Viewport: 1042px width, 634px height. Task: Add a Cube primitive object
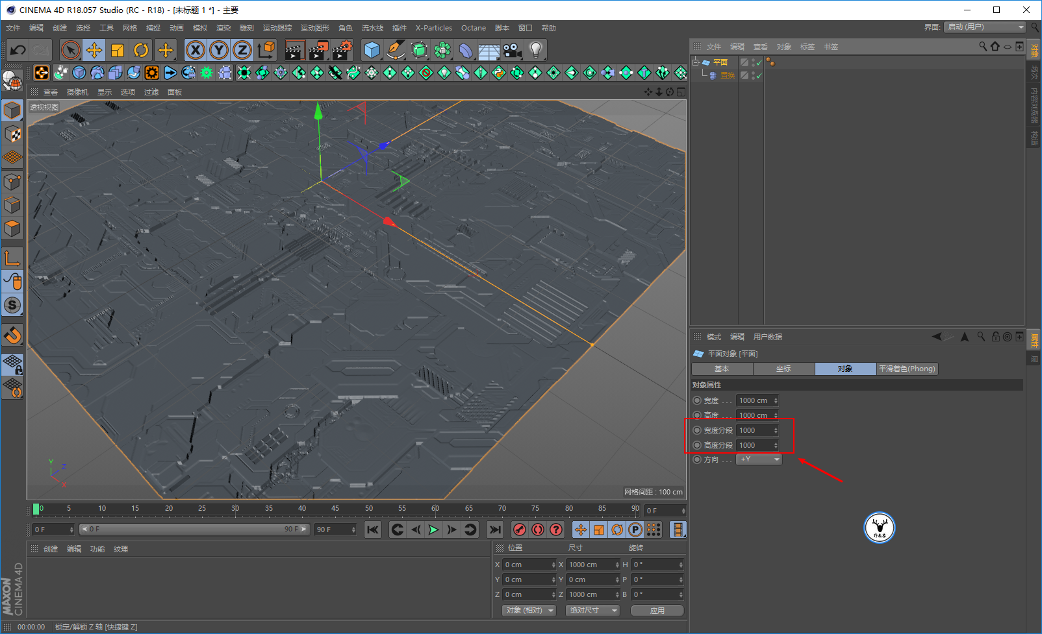pyautogui.click(x=372, y=50)
